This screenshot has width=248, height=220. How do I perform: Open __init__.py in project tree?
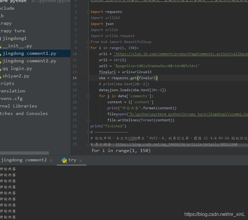click(x=17, y=46)
